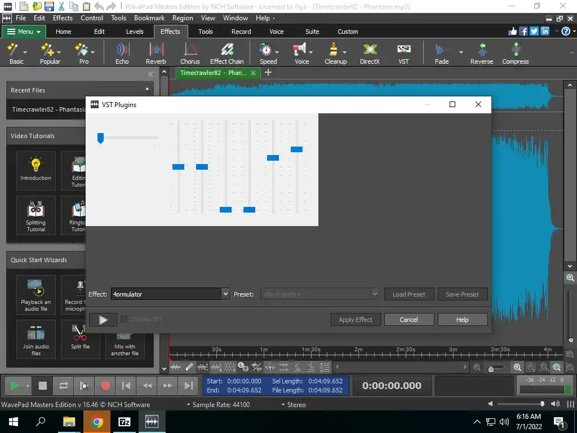Open the Bookmark menu
Image resolution: width=577 pixels, height=433 pixels.
(149, 18)
